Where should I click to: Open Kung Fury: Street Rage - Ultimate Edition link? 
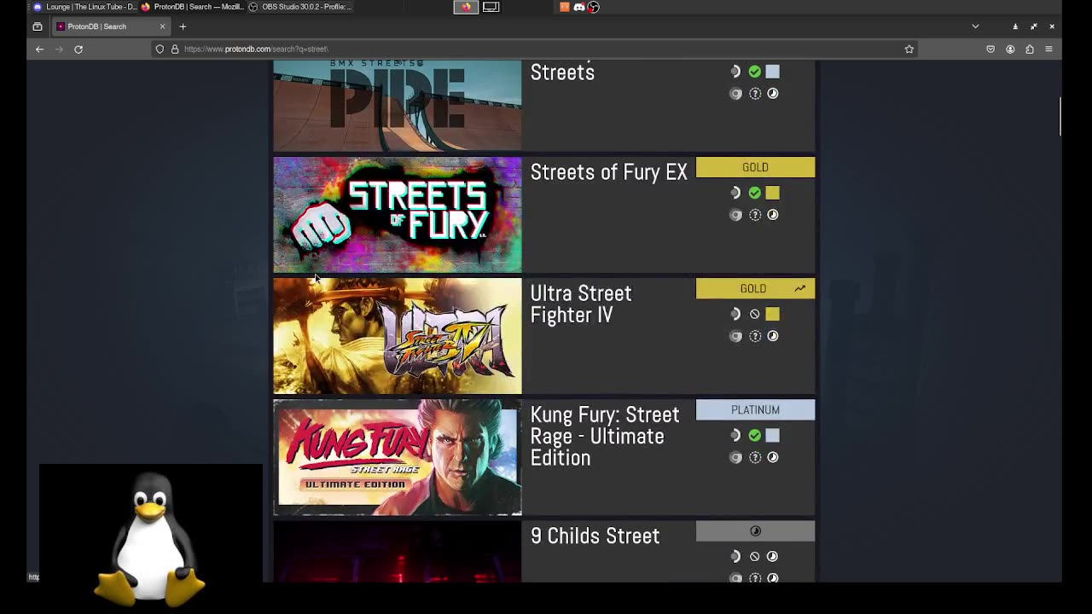point(605,436)
